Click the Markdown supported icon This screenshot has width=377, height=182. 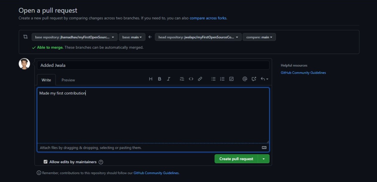click(x=264, y=148)
